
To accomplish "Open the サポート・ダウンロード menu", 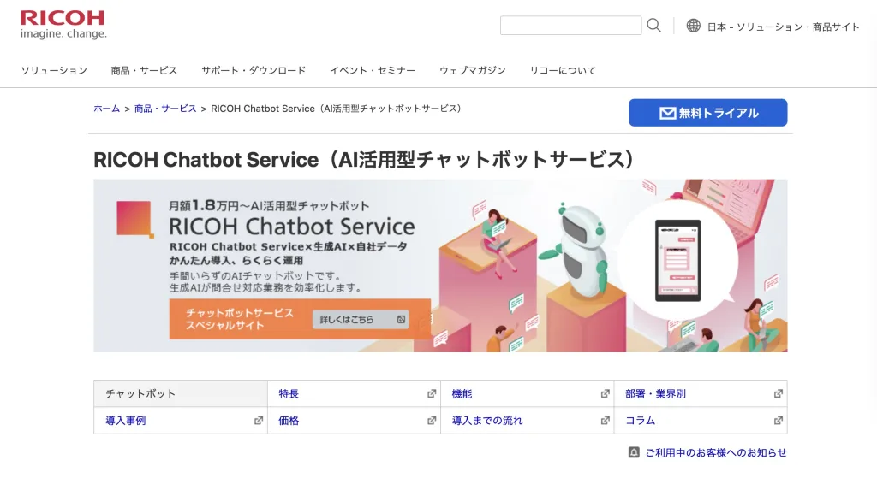I will (254, 70).
